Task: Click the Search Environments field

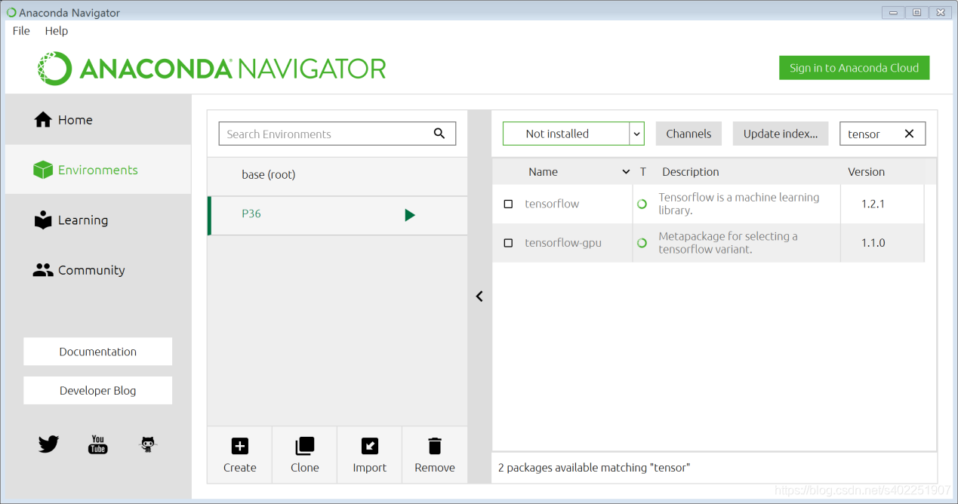Action: 337,134
